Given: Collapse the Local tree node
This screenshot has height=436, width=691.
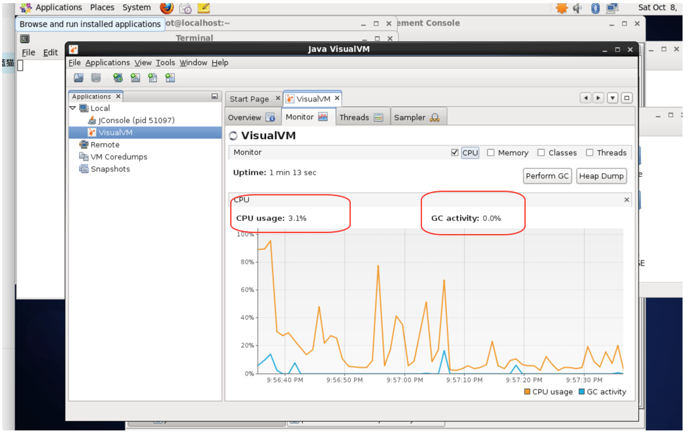Looking at the screenshot, I should pos(73,108).
